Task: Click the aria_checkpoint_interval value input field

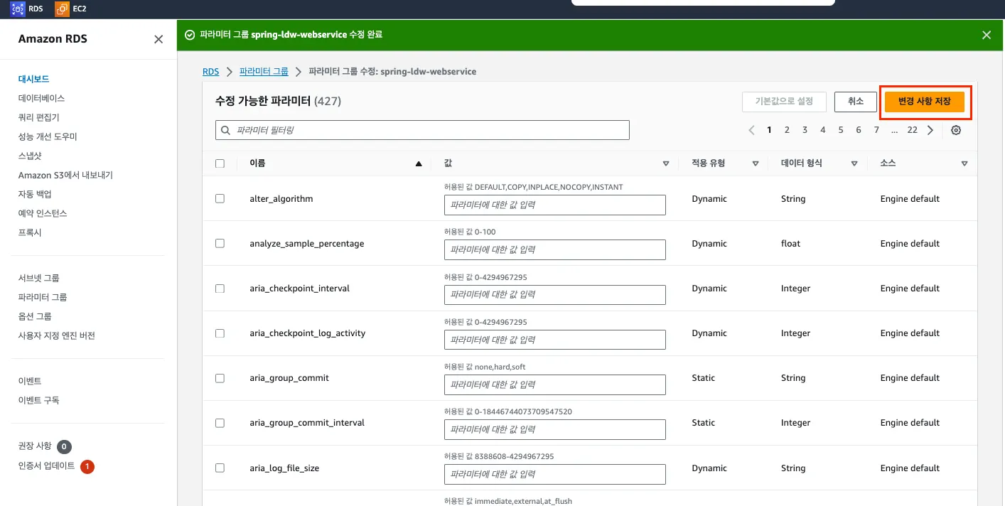Action: pos(555,295)
